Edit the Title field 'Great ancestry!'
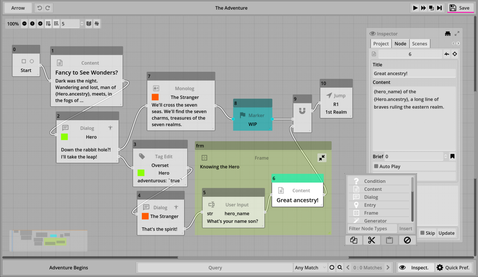The width and height of the screenshot is (478, 277). coord(414,74)
